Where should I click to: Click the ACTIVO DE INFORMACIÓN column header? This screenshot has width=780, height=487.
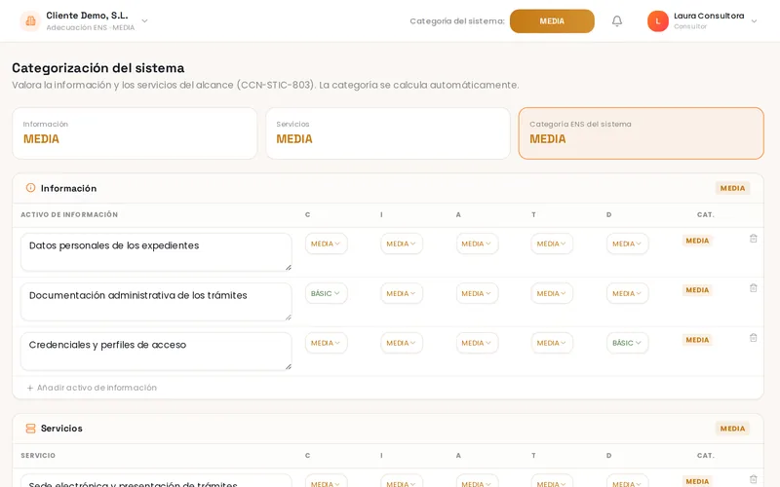tap(69, 214)
